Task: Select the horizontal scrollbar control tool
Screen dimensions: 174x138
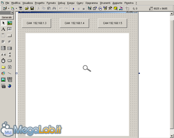Action: click(x=3, y=55)
